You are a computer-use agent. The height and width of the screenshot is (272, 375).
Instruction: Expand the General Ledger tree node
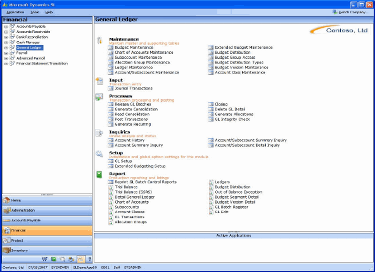click(6, 48)
